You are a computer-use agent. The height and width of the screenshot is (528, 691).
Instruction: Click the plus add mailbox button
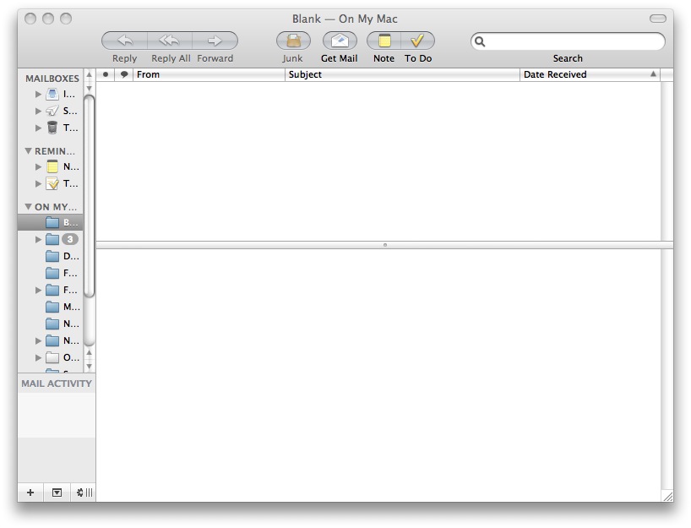pyautogui.click(x=30, y=493)
